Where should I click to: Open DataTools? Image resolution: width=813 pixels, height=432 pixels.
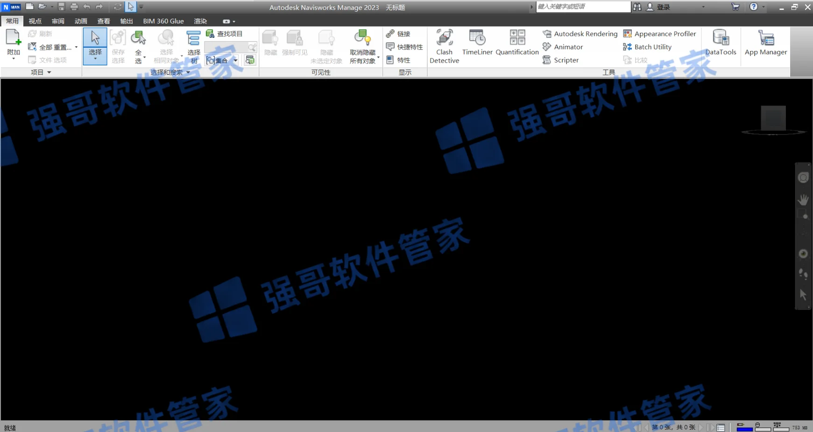(x=721, y=42)
